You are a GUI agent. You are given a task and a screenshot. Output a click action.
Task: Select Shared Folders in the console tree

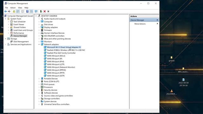pyautogui.click(x=20, y=27)
